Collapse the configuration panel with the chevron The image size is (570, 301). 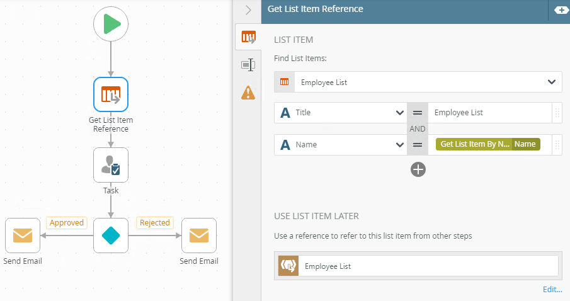pyautogui.click(x=248, y=10)
